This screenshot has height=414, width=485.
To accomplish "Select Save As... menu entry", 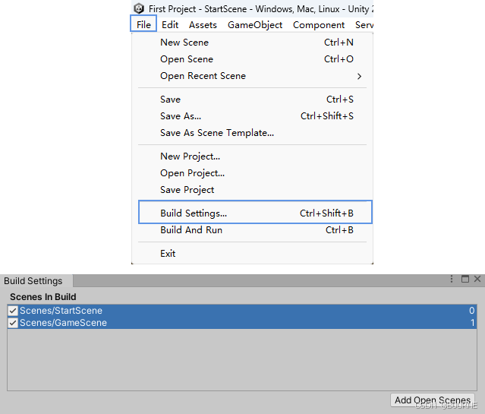I will (252, 116).
